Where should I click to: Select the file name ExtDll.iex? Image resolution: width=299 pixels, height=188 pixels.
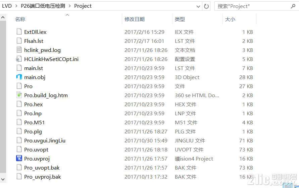tap(35, 32)
